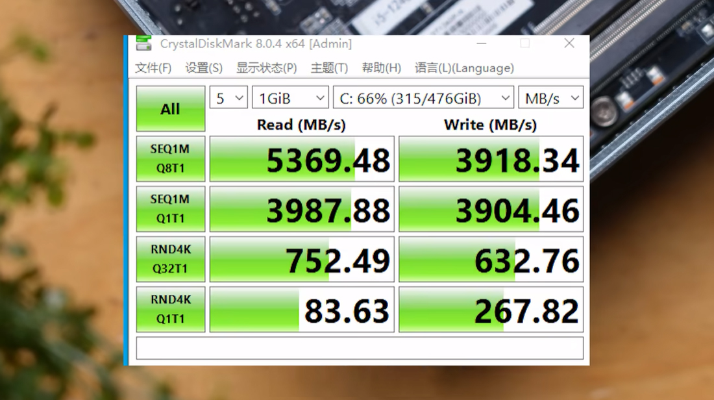Open the 显示状态(P) menu
The width and height of the screenshot is (714, 400).
(x=266, y=68)
